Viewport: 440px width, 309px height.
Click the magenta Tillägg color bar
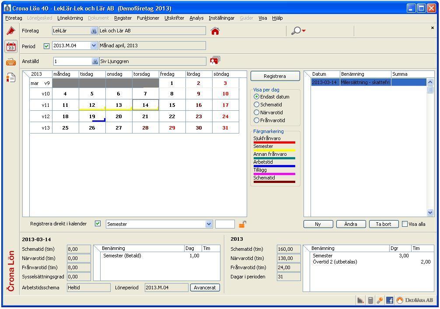point(274,174)
